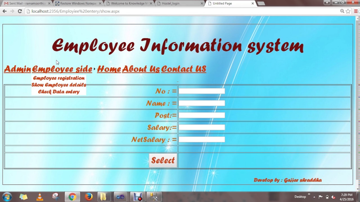Choose Check Data entery submenu item
The image size is (360, 202).
[x=59, y=92]
